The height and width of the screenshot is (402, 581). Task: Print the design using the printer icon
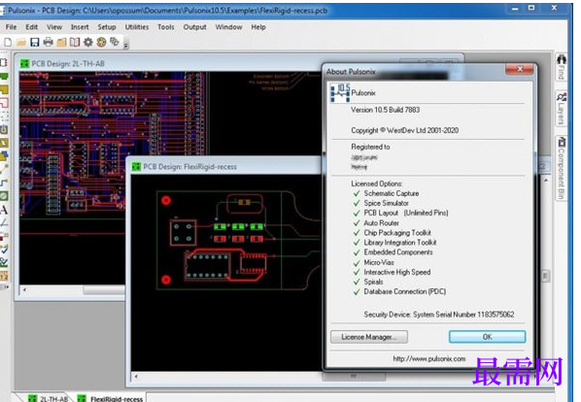pos(49,42)
